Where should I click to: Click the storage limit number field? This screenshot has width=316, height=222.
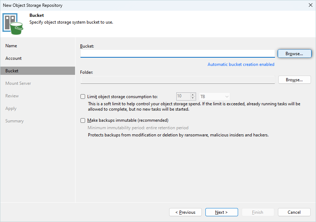(183, 97)
